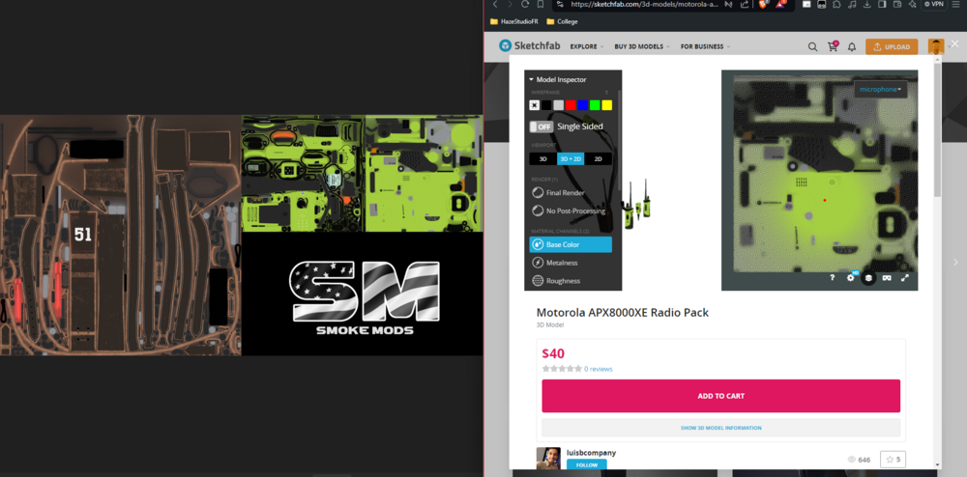This screenshot has height=477, width=967.
Task: Pick the blue wireframe color
Action: point(583,105)
